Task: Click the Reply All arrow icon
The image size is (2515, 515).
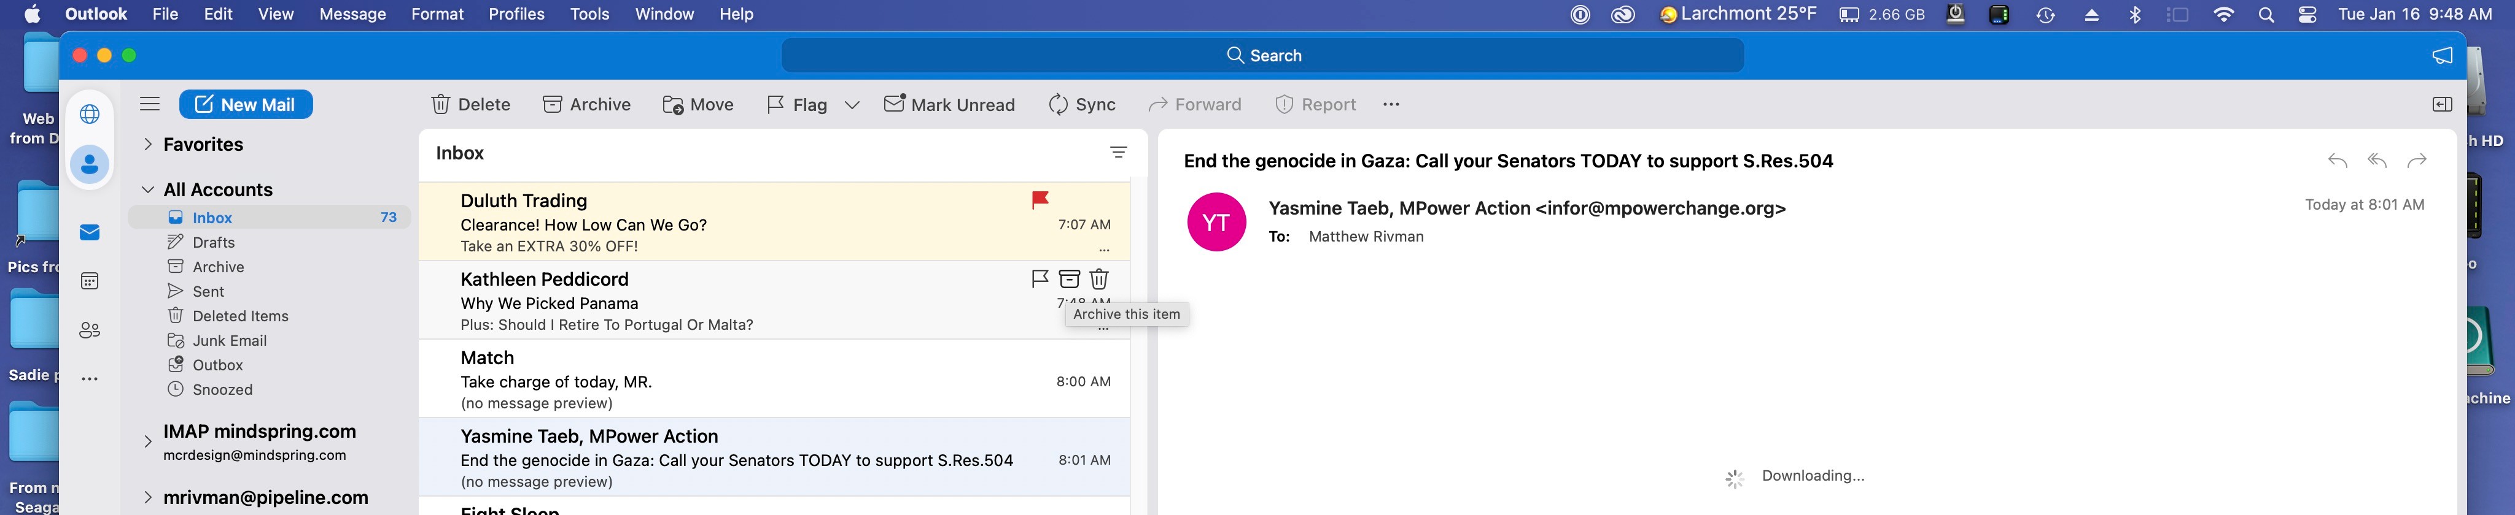Action: (2376, 161)
